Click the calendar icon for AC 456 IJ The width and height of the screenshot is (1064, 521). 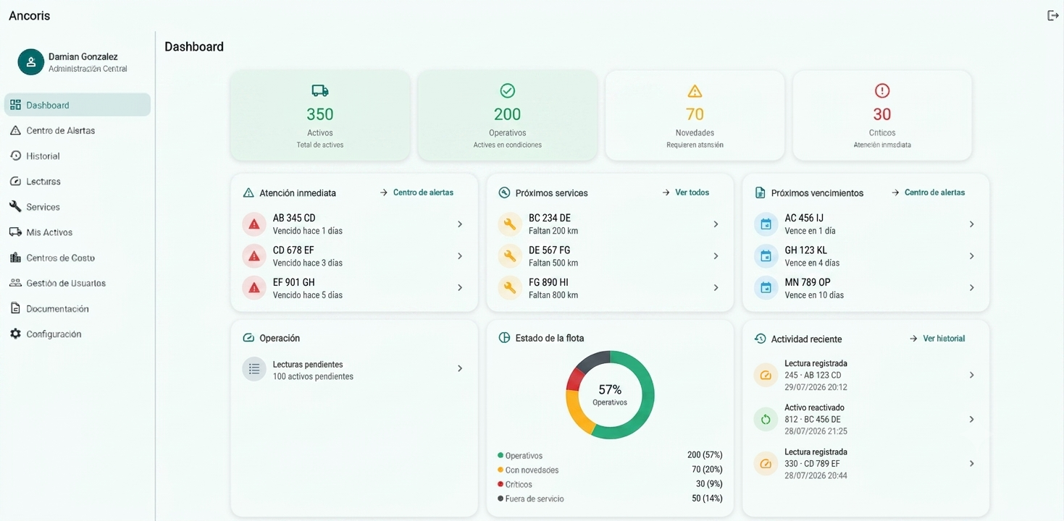click(x=766, y=224)
